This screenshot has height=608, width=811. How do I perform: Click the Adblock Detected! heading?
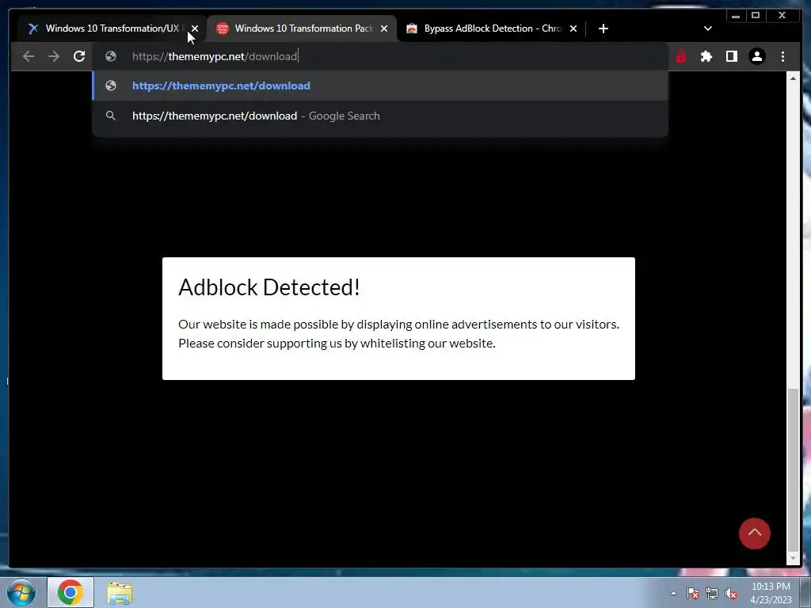click(269, 287)
